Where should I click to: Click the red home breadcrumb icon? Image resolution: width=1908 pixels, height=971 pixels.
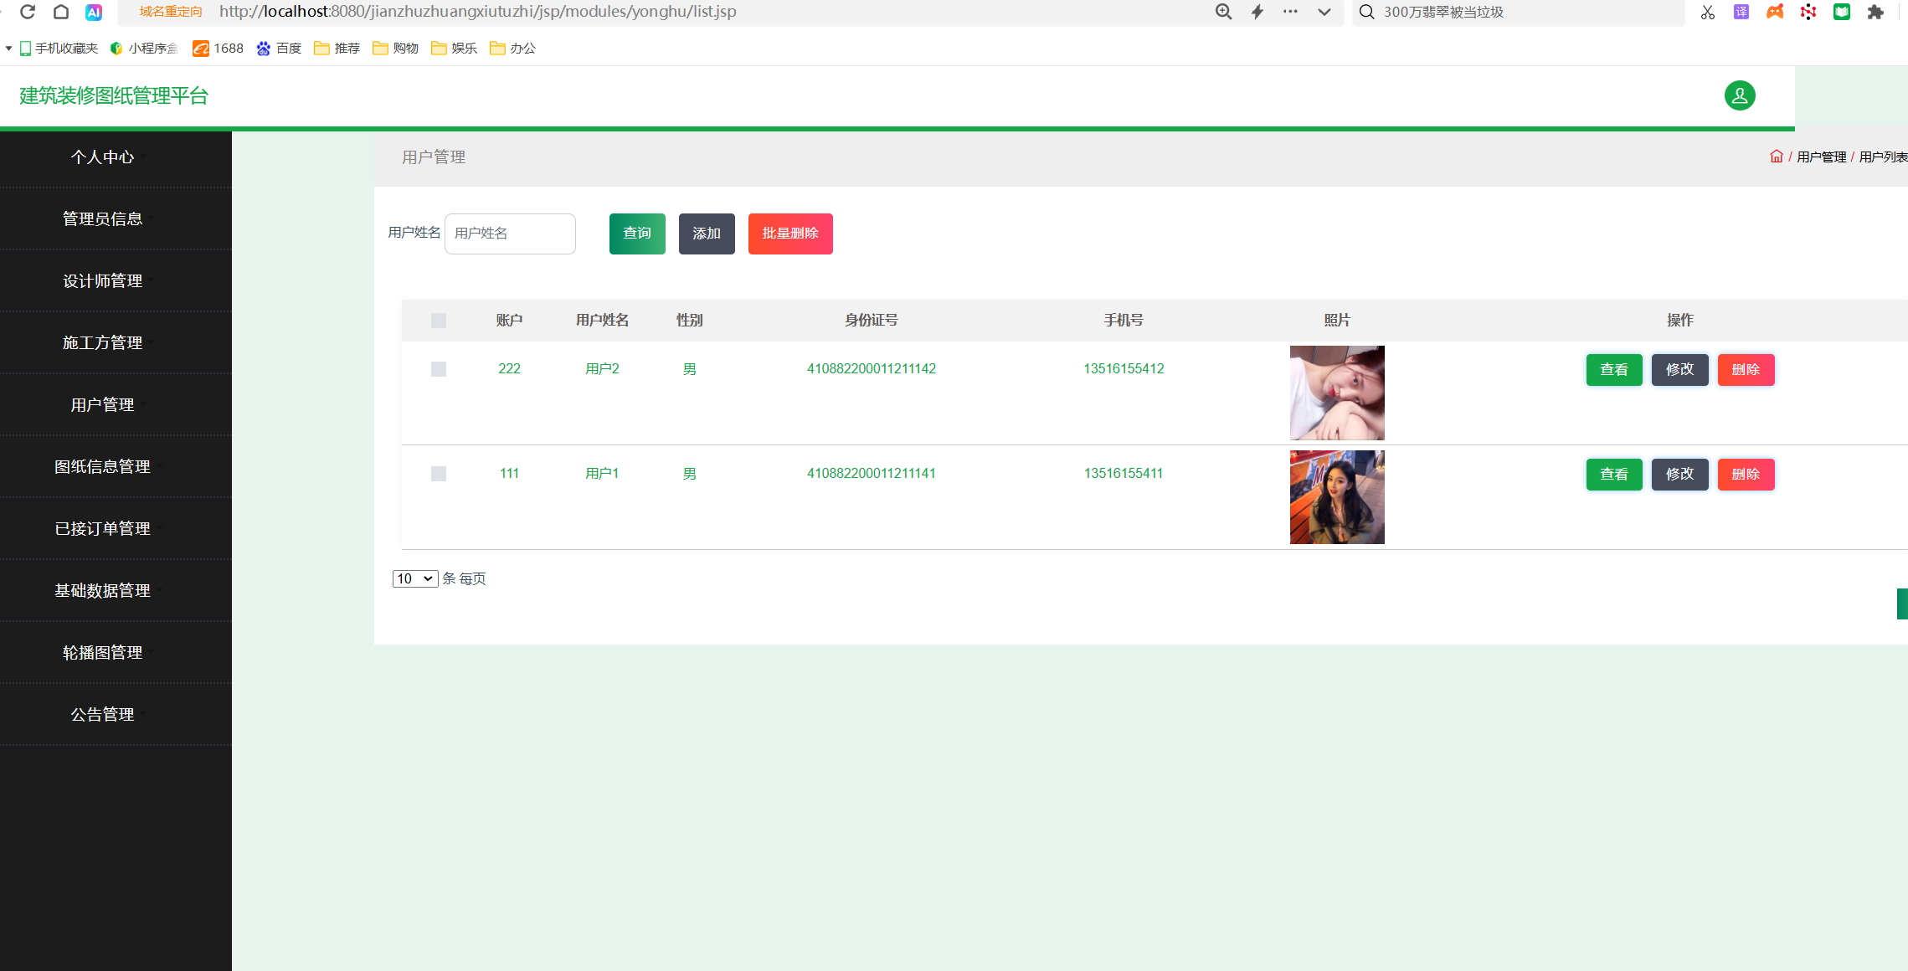tap(1776, 157)
